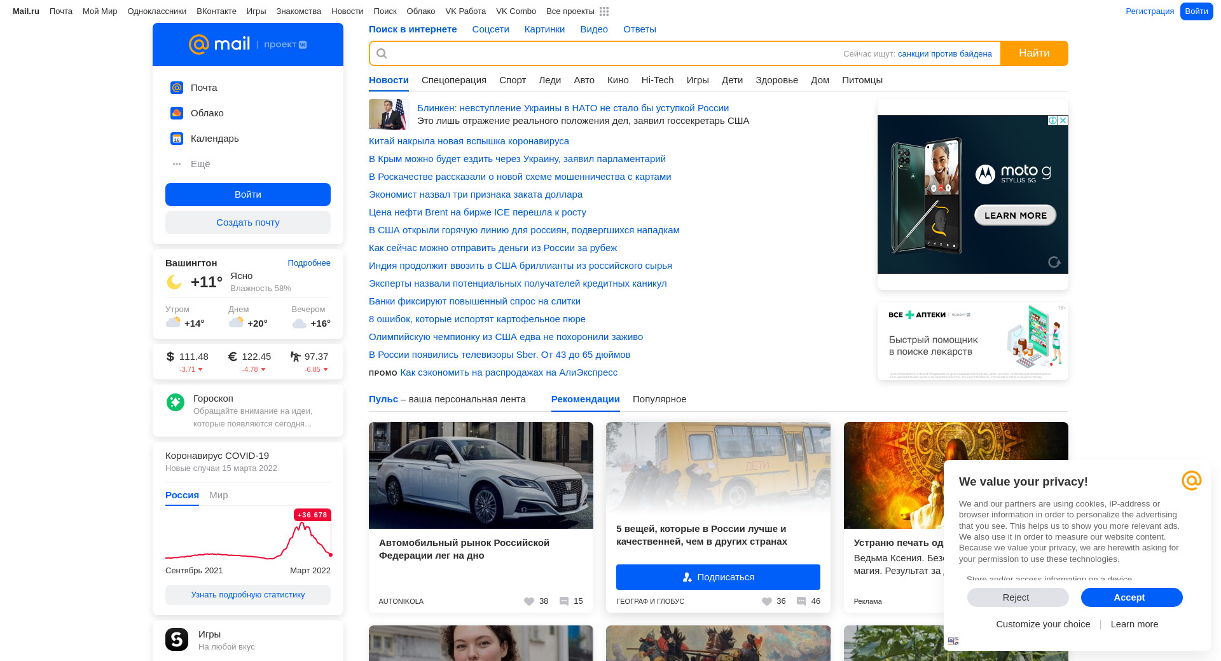Click the Гороскоп green horoscope icon
Viewport: 1221px width, 661px height.
(176, 402)
